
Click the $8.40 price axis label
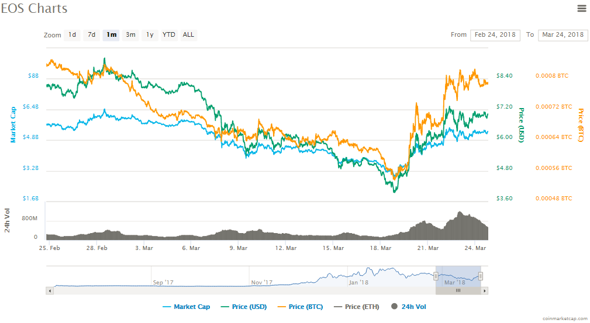click(504, 76)
